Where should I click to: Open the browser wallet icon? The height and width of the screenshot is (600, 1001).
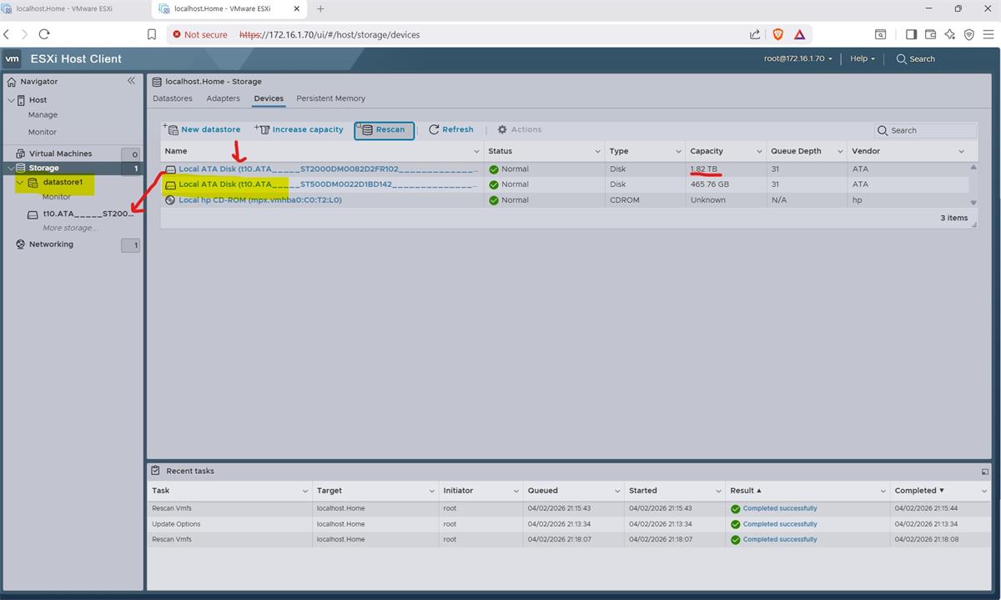click(930, 34)
